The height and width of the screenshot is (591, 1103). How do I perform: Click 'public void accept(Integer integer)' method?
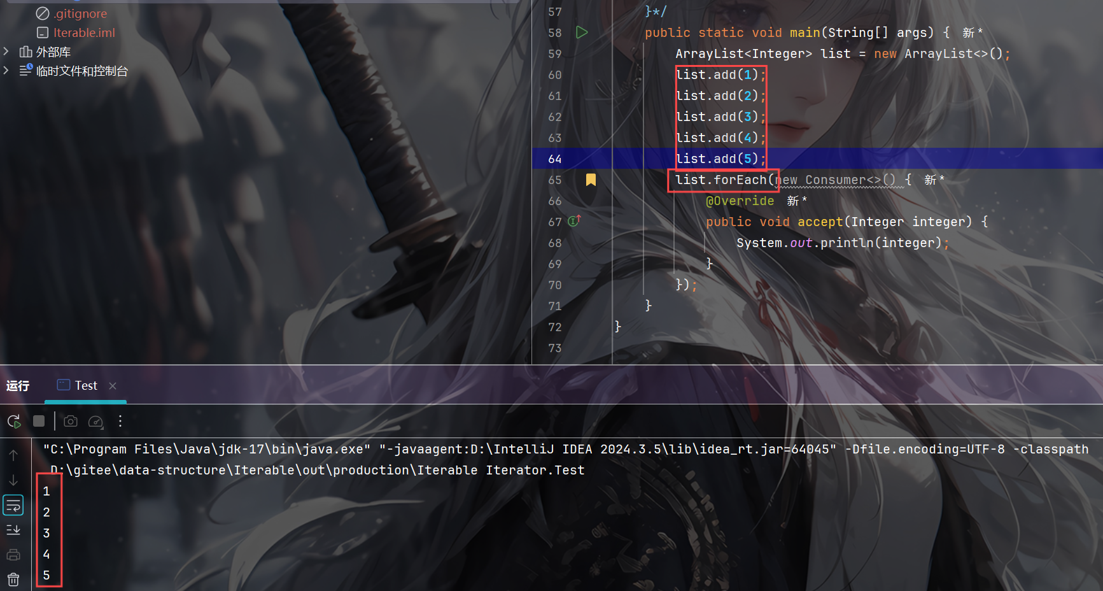point(840,222)
